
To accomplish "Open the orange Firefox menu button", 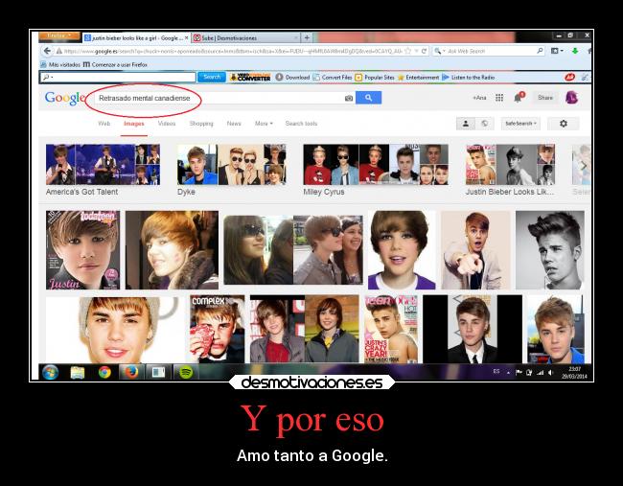I will coord(58,36).
